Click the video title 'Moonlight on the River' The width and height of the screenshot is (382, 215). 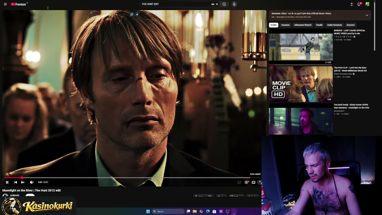32,190
